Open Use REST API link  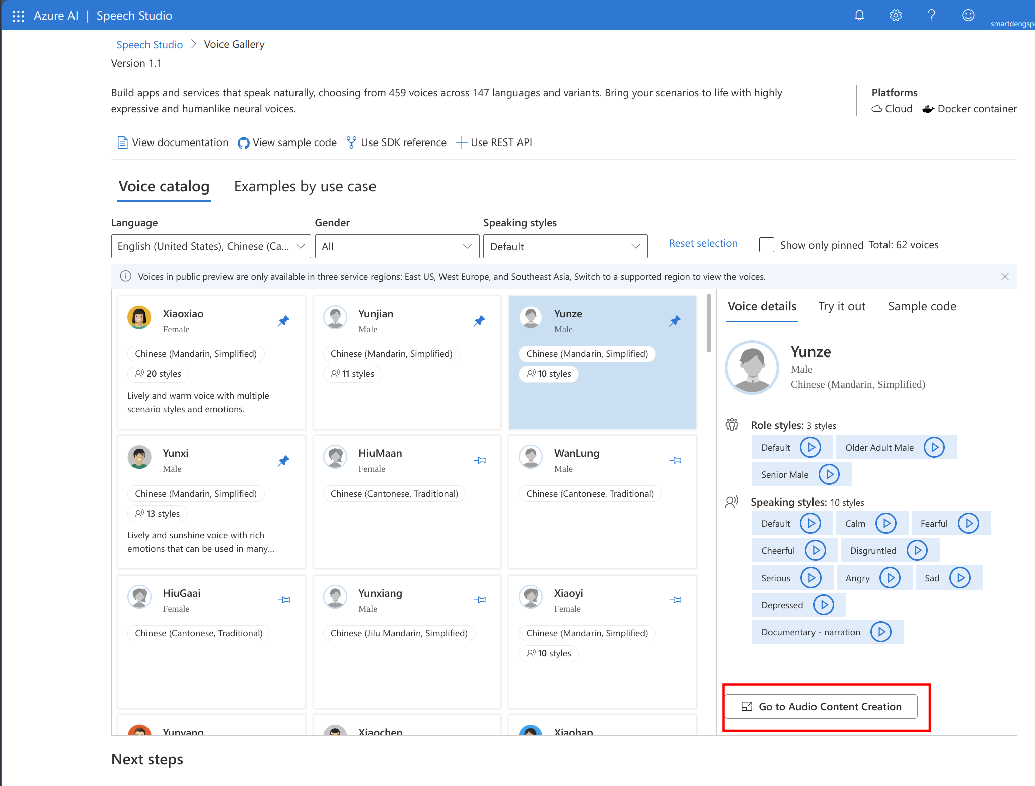(494, 142)
